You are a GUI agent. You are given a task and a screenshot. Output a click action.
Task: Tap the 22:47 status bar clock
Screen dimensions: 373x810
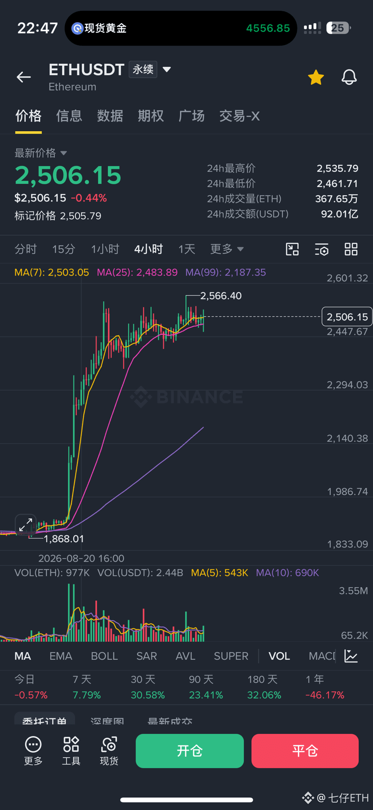pos(37,28)
